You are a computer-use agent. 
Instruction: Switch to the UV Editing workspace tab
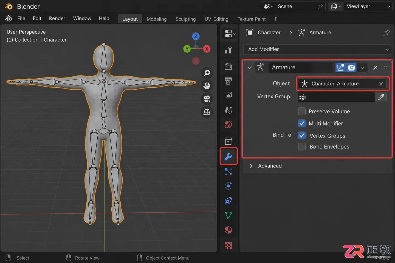216,19
